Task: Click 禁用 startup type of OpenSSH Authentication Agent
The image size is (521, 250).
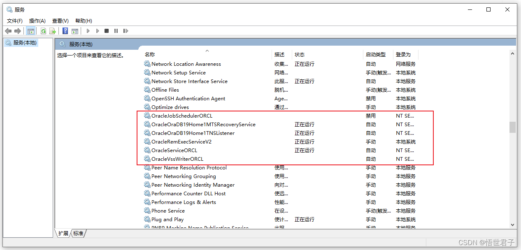Action: [371, 98]
